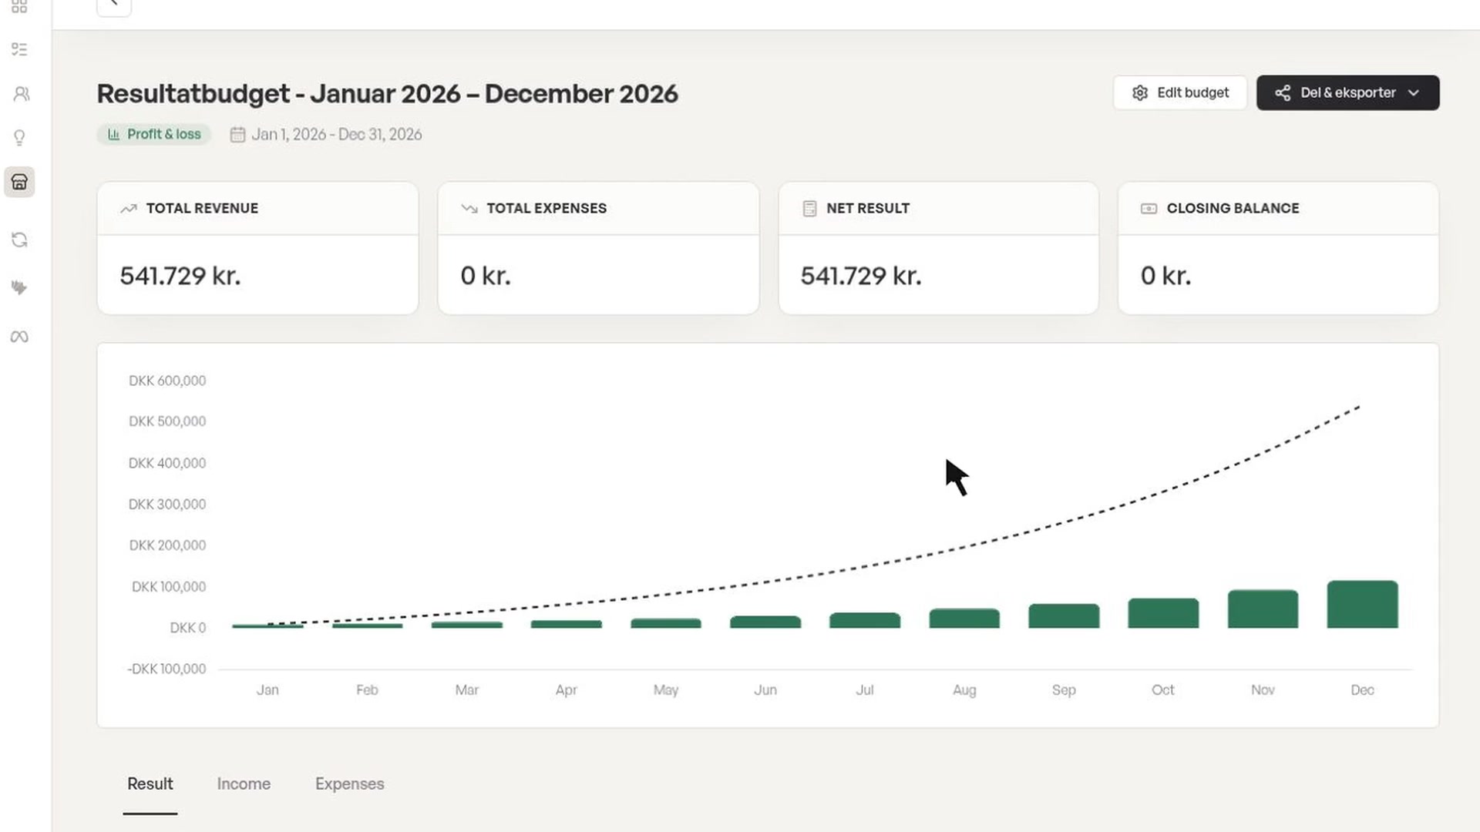
Task: Open the lightbulb insights icon in sidebar
Action: point(19,138)
